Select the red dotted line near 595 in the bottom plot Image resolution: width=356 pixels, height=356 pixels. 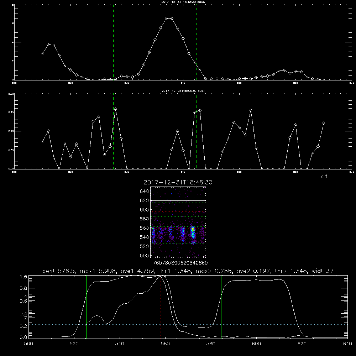245,307
